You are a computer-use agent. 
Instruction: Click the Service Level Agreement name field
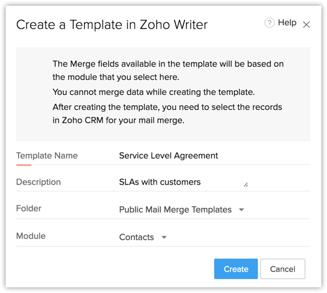coord(214,156)
